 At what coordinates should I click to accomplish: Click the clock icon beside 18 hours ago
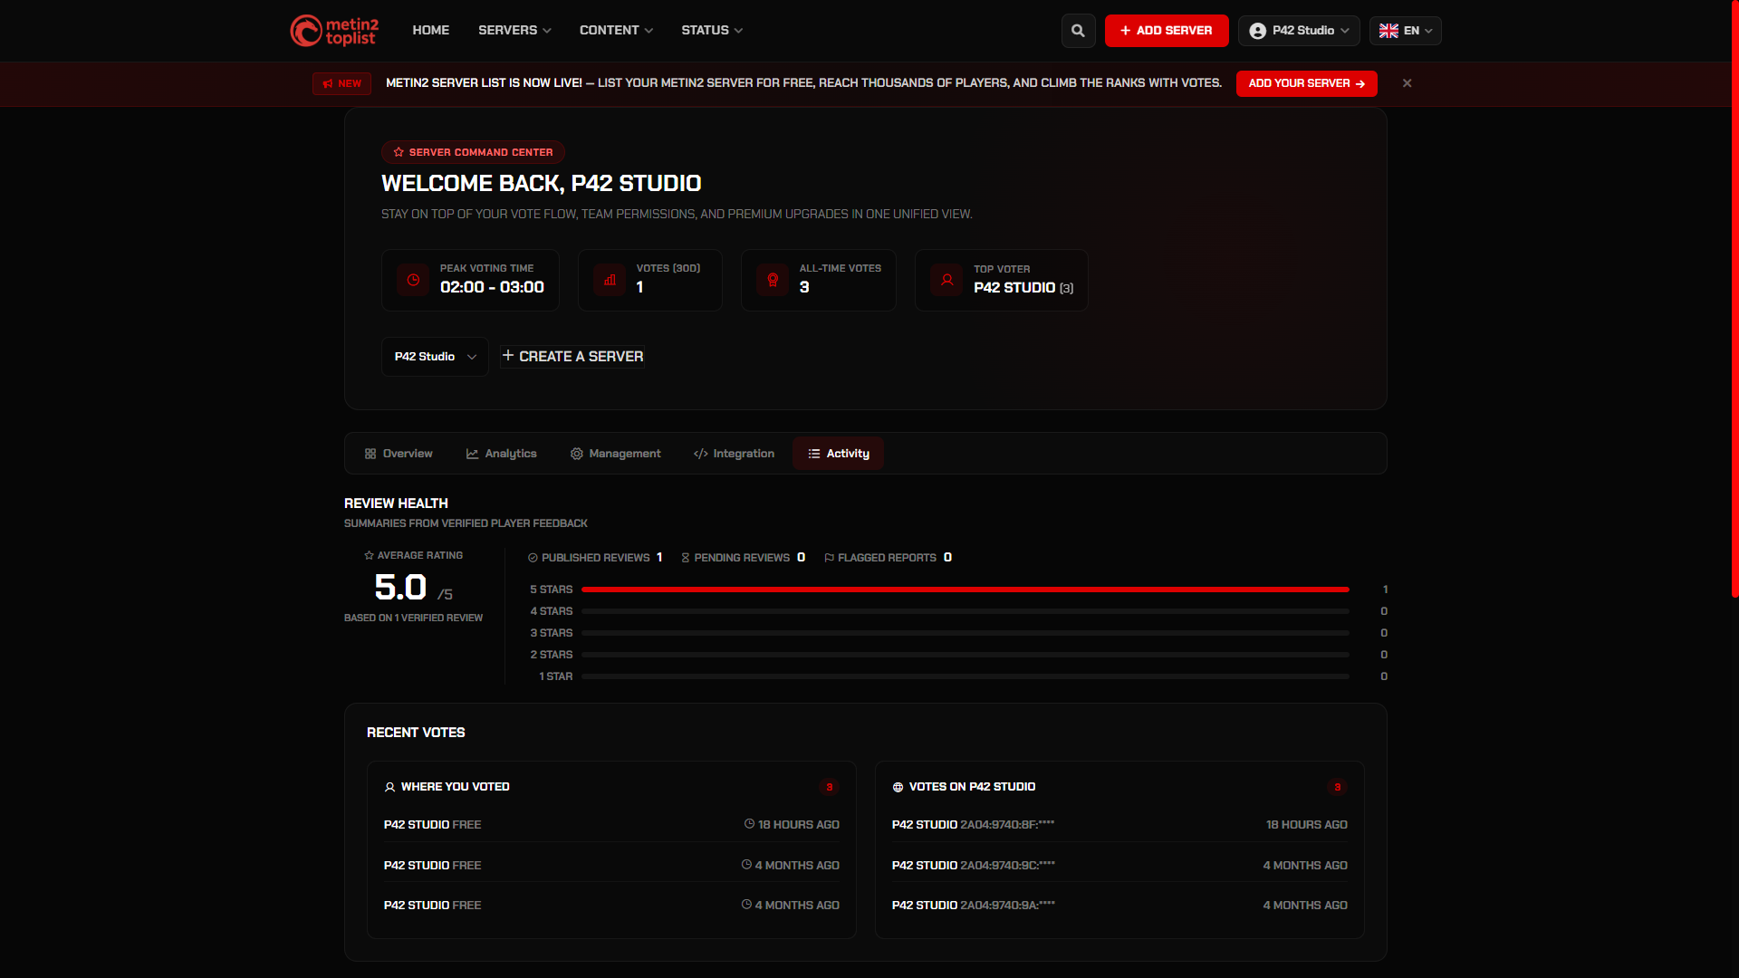point(749,824)
